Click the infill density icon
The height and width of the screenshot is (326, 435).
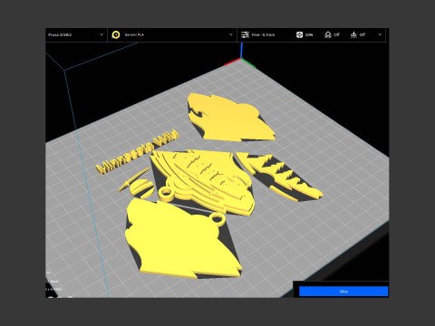[299, 34]
